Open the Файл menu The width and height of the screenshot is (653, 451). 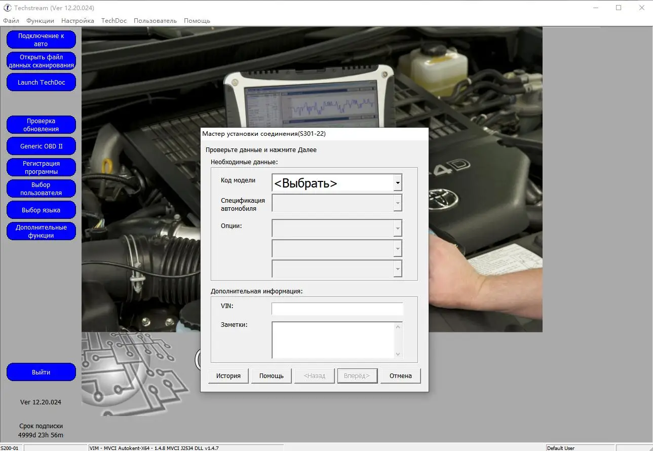(x=11, y=21)
